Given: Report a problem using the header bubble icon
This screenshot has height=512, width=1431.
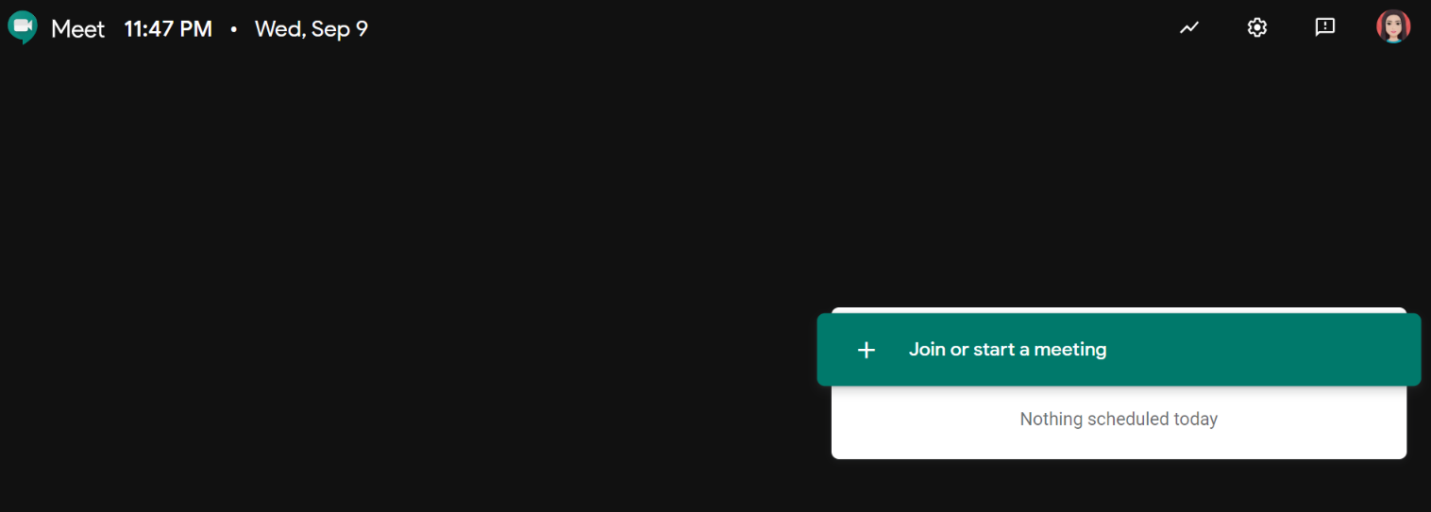Looking at the screenshot, I should (x=1325, y=27).
